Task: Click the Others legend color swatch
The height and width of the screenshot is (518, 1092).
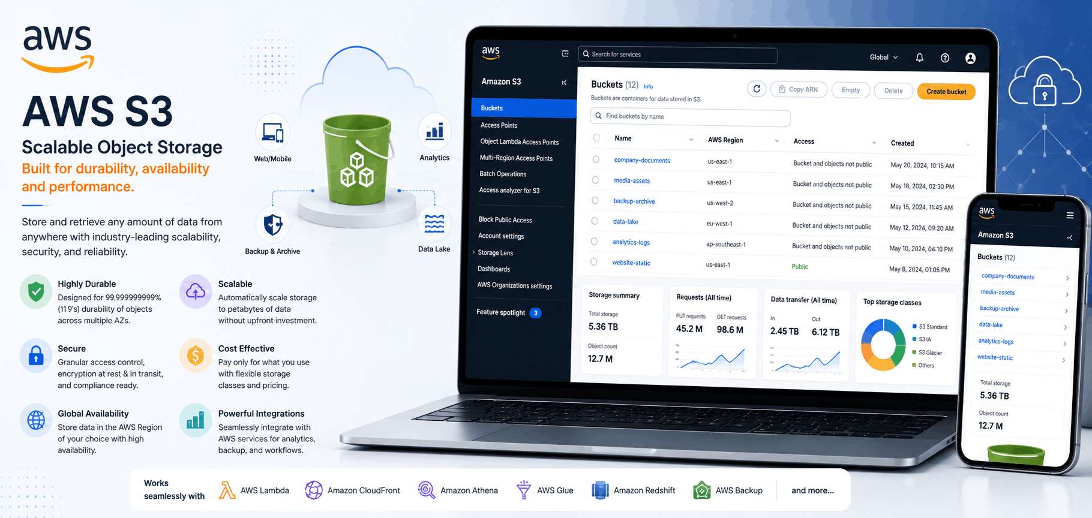Action: (x=914, y=365)
